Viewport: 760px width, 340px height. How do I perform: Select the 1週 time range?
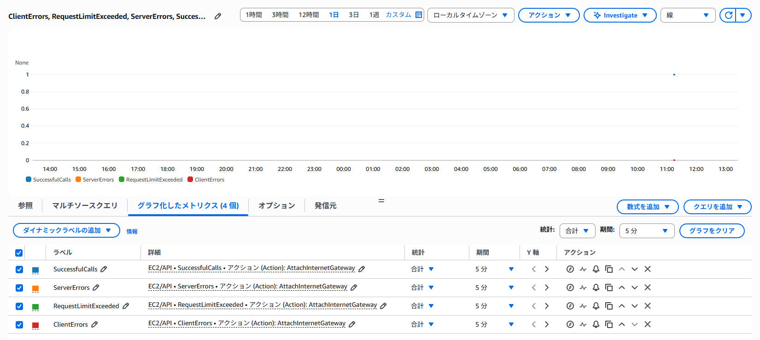pyautogui.click(x=374, y=15)
